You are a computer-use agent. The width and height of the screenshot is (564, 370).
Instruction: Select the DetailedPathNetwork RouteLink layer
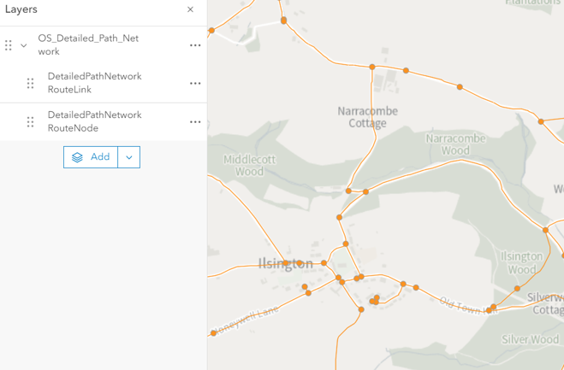pyautogui.click(x=94, y=83)
